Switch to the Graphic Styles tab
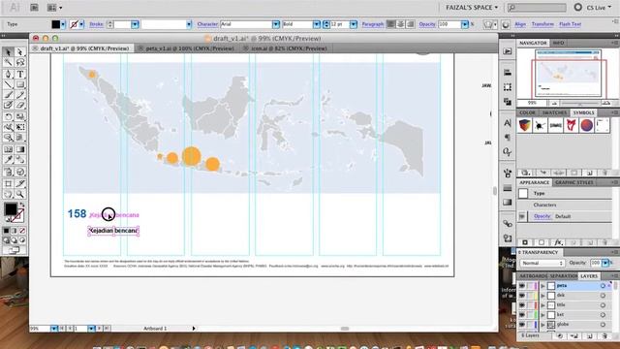The image size is (620, 349). point(574,182)
